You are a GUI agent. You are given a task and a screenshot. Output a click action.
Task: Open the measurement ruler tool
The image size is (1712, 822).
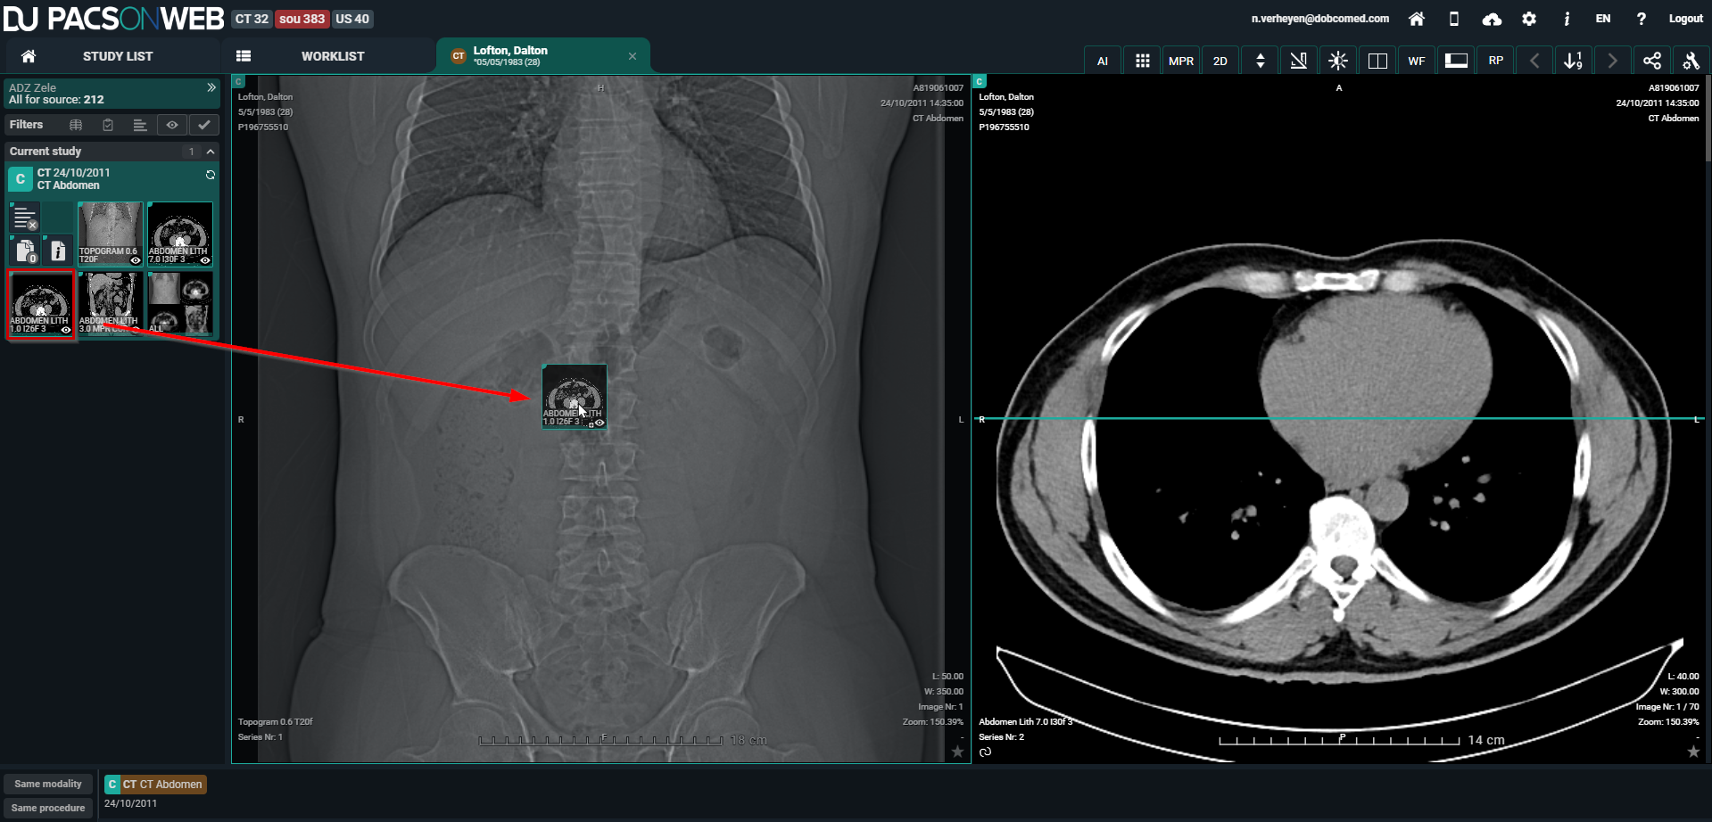1298,61
